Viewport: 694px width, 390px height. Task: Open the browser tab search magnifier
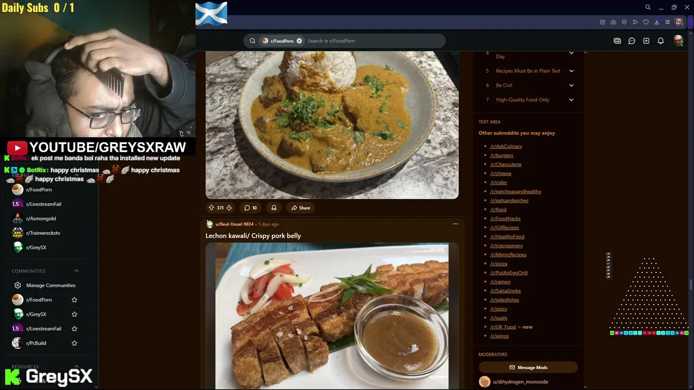(648, 8)
